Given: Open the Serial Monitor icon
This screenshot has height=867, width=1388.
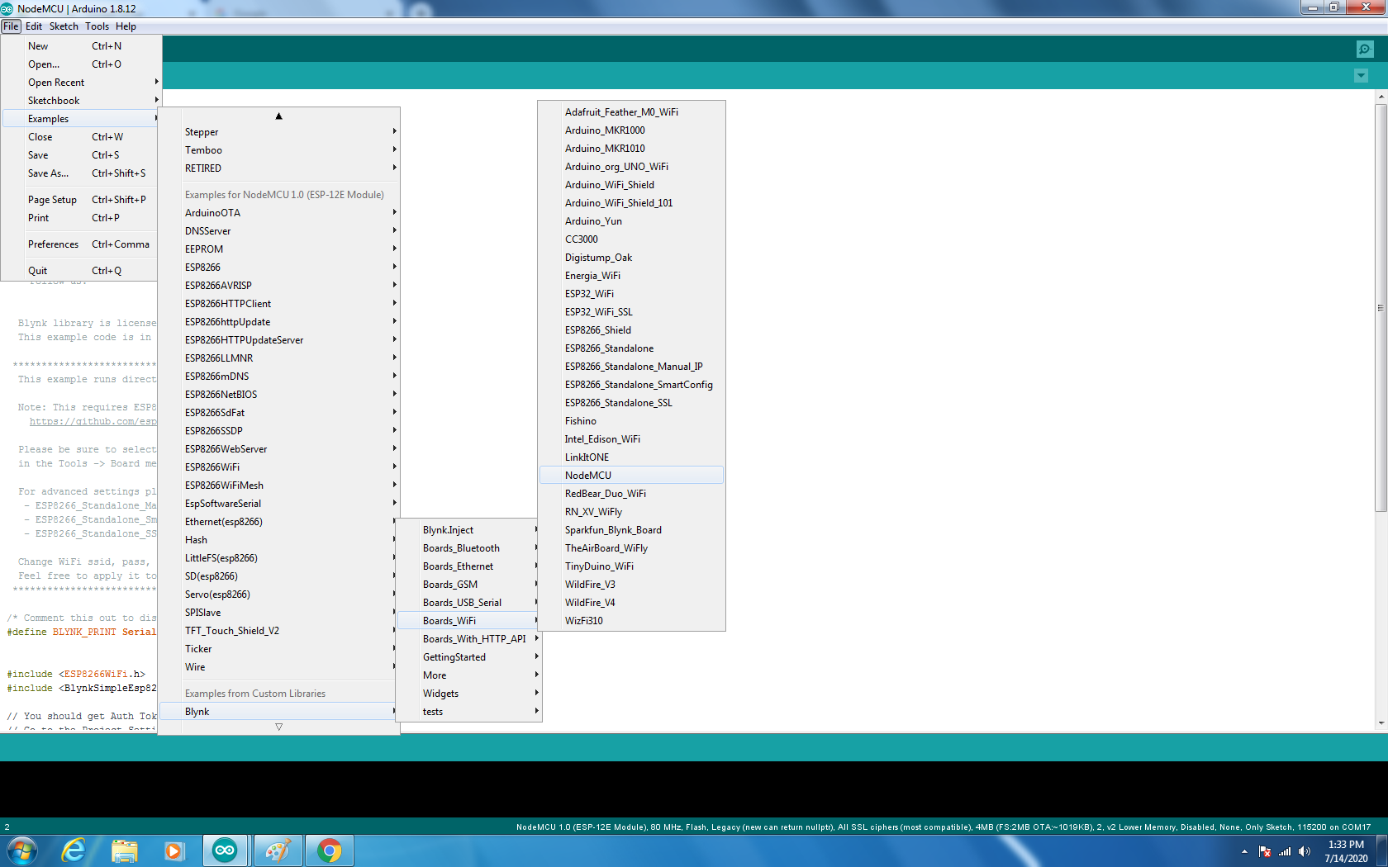Looking at the screenshot, I should coord(1365,49).
